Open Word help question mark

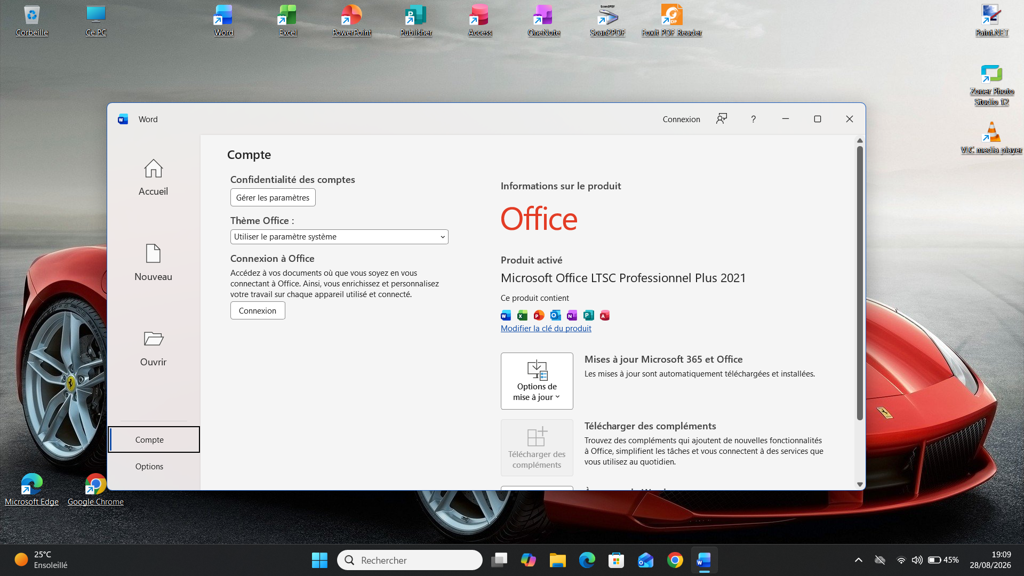tap(753, 119)
